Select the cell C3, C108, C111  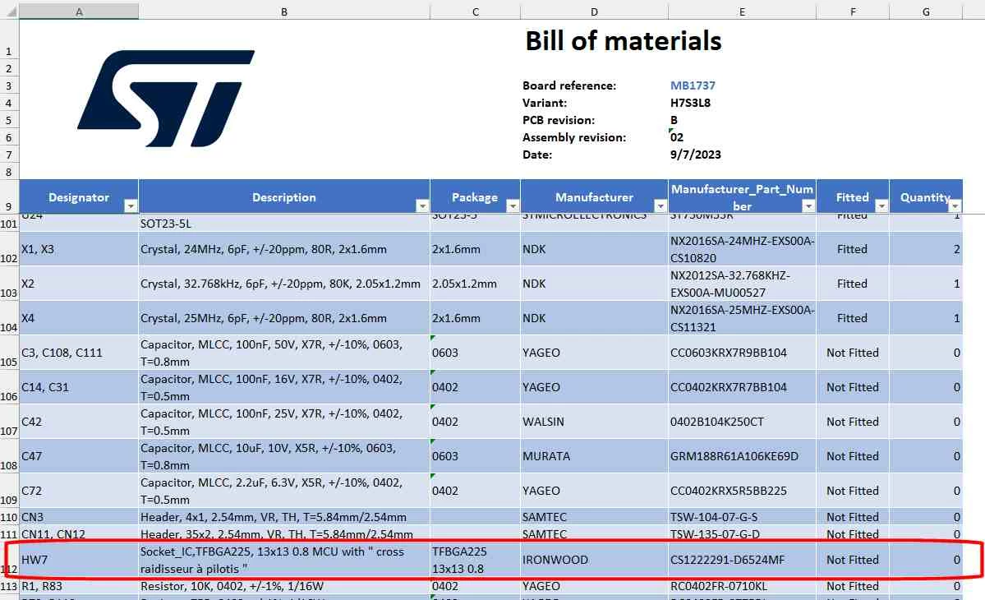pyautogui.click(x=79, y=353)
